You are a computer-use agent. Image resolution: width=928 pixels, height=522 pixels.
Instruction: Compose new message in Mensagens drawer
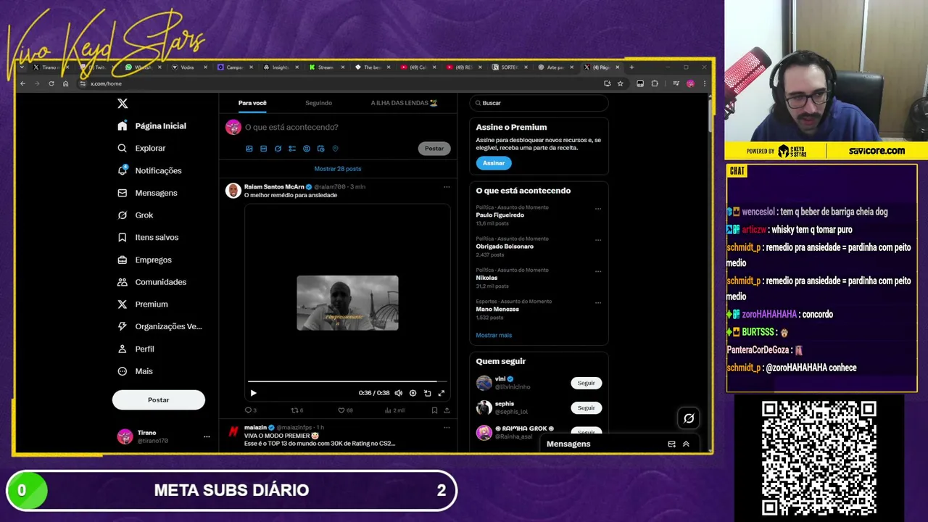671,444
